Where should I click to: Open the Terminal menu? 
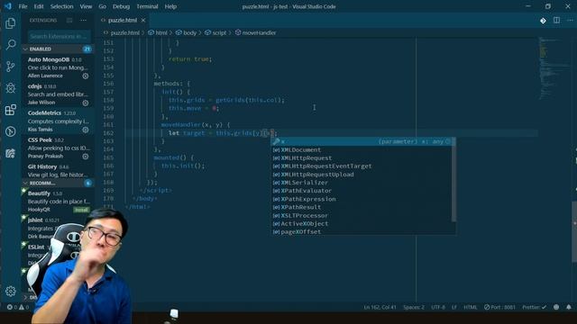[x=147, y=6]
